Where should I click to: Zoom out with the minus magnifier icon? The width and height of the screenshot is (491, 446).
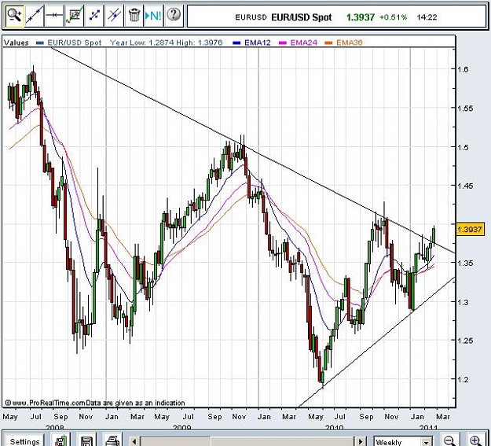[450, 440]
